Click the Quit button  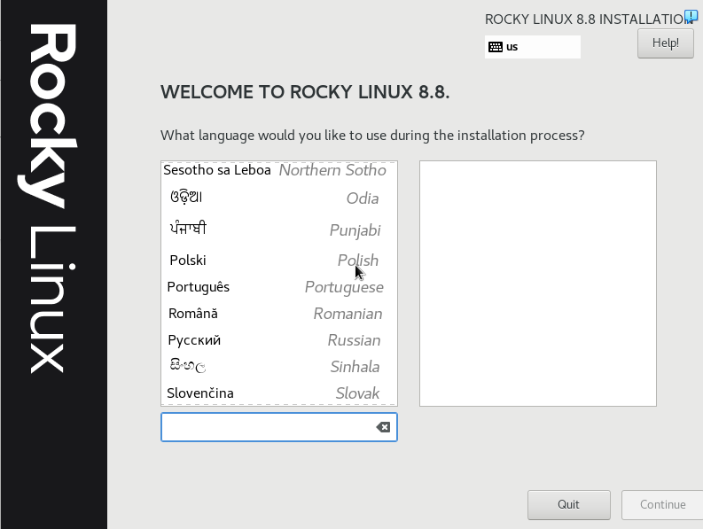tap(568, 505)
